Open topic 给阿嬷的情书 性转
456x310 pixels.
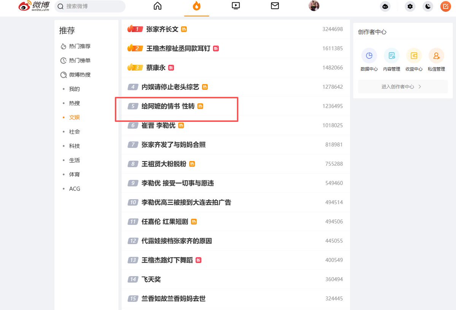click(168, 106)
